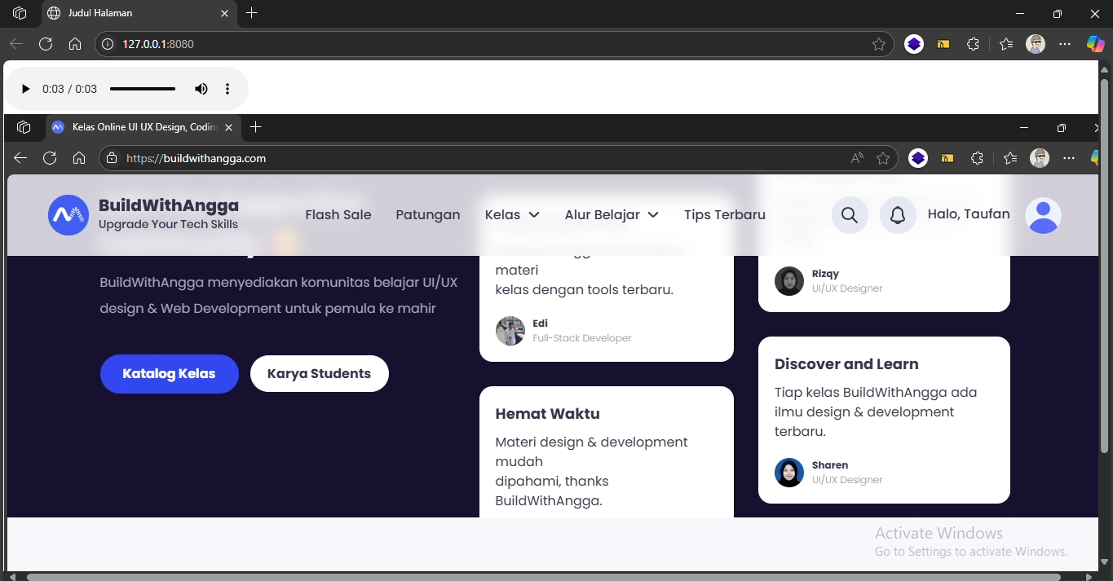Viewport: 1113px width, 581px height.
Task: Start Read aloud on buildwithangga page
Action: pos(857,158)
